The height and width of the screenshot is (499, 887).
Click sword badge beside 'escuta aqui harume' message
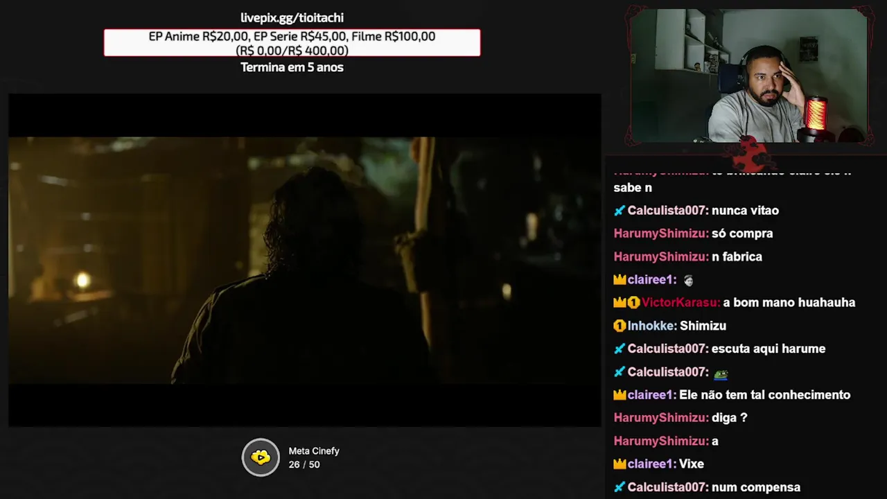(620, 349)
